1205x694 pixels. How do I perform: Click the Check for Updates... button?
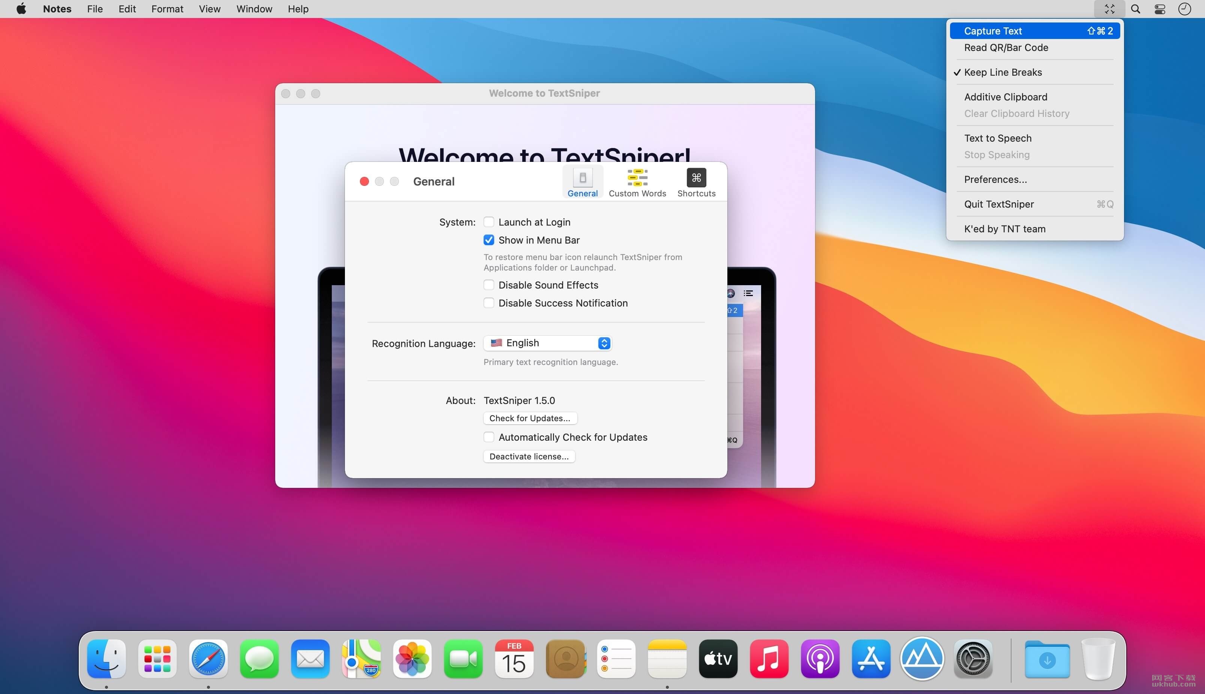tap(530, 418)
